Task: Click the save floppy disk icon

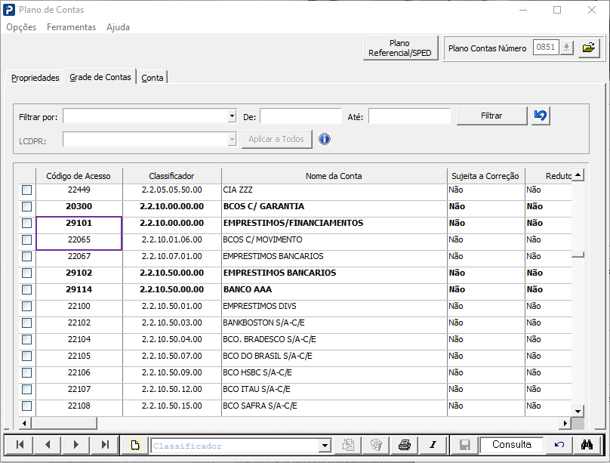Action: [464, 444]
